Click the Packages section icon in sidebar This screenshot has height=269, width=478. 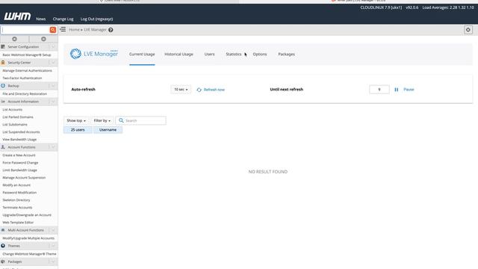click(3, 262)
